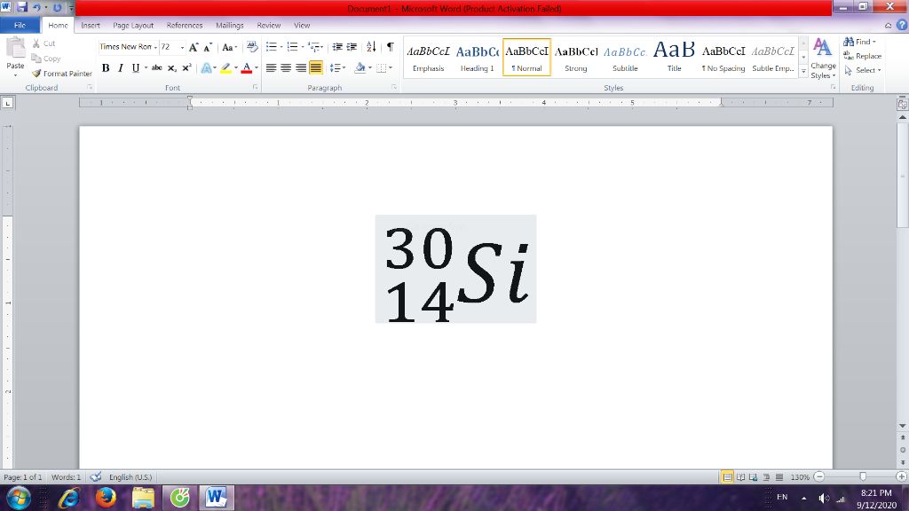Apply the Title style
This screenshot has width=909, height=511.
pyautogui.click(x=675, y=58)
